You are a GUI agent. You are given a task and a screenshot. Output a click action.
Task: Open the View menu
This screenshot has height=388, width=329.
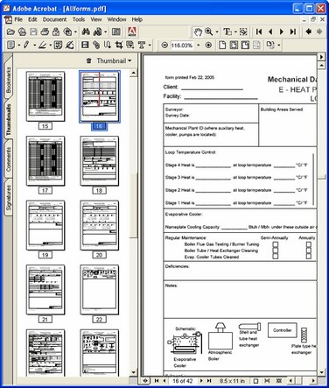pos(96,19)
